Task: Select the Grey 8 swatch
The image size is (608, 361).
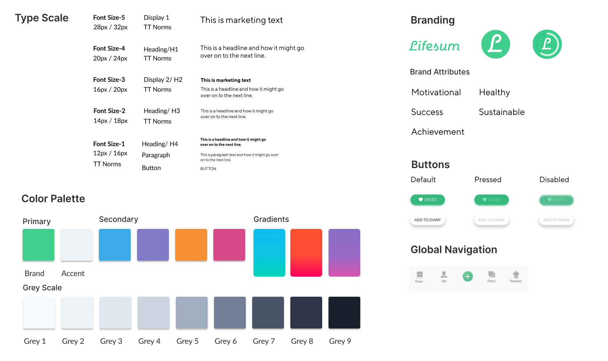Action: click(x=306, y=313)
